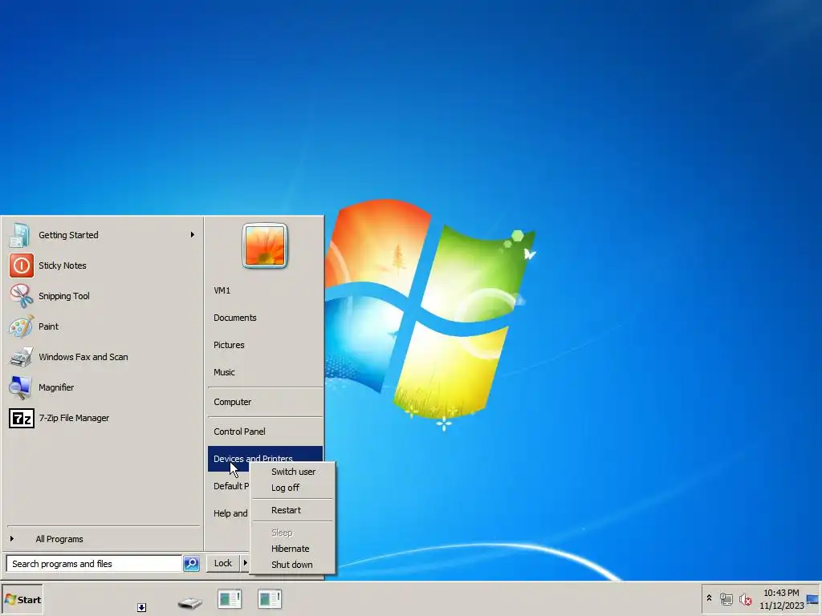The height and width of the screenshot is (616, 822).
Task: Click the network tray icon
Action: [x=726, y=598]
